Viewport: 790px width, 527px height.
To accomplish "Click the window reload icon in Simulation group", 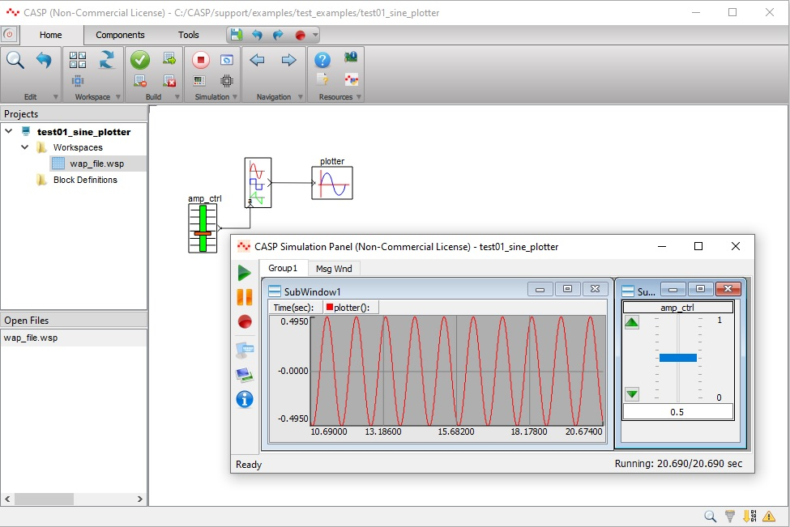I will [x=227, y=60].
